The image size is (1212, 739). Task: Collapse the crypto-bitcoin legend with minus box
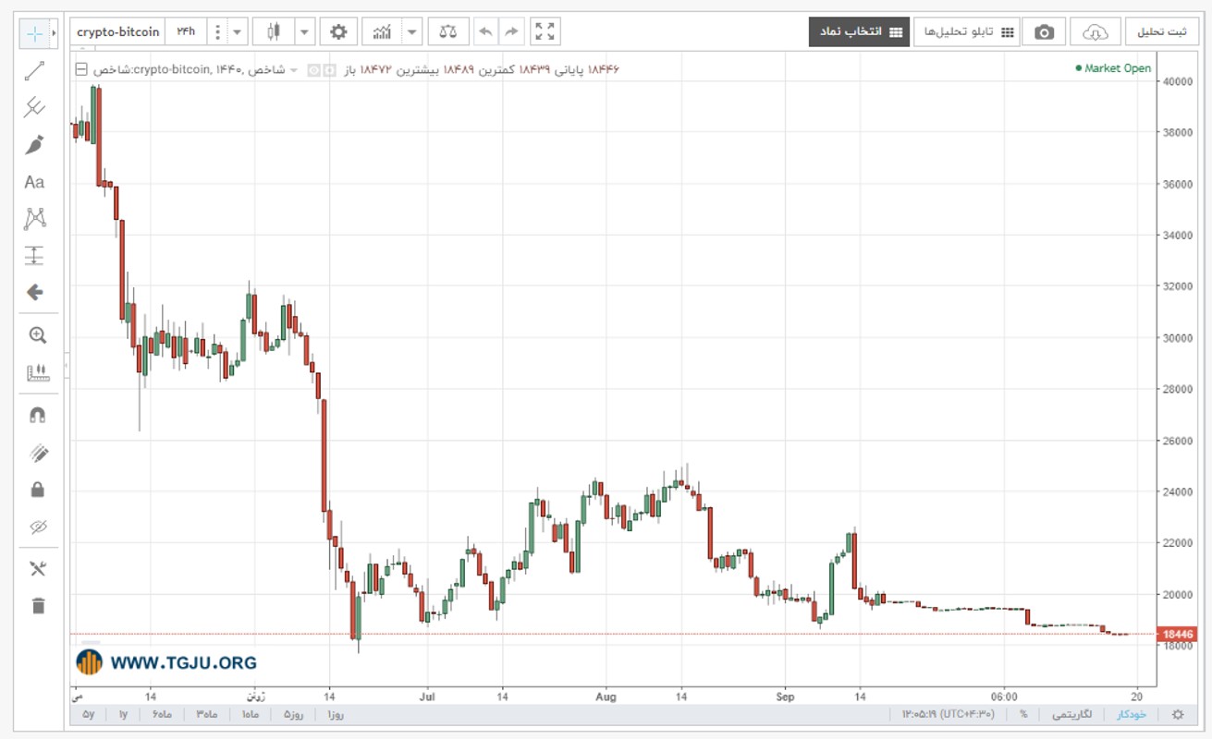pyautogui.click(x=81, y=69)
